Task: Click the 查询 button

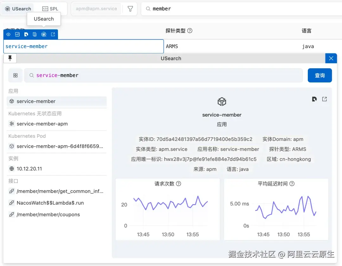Action: point(320,75)
